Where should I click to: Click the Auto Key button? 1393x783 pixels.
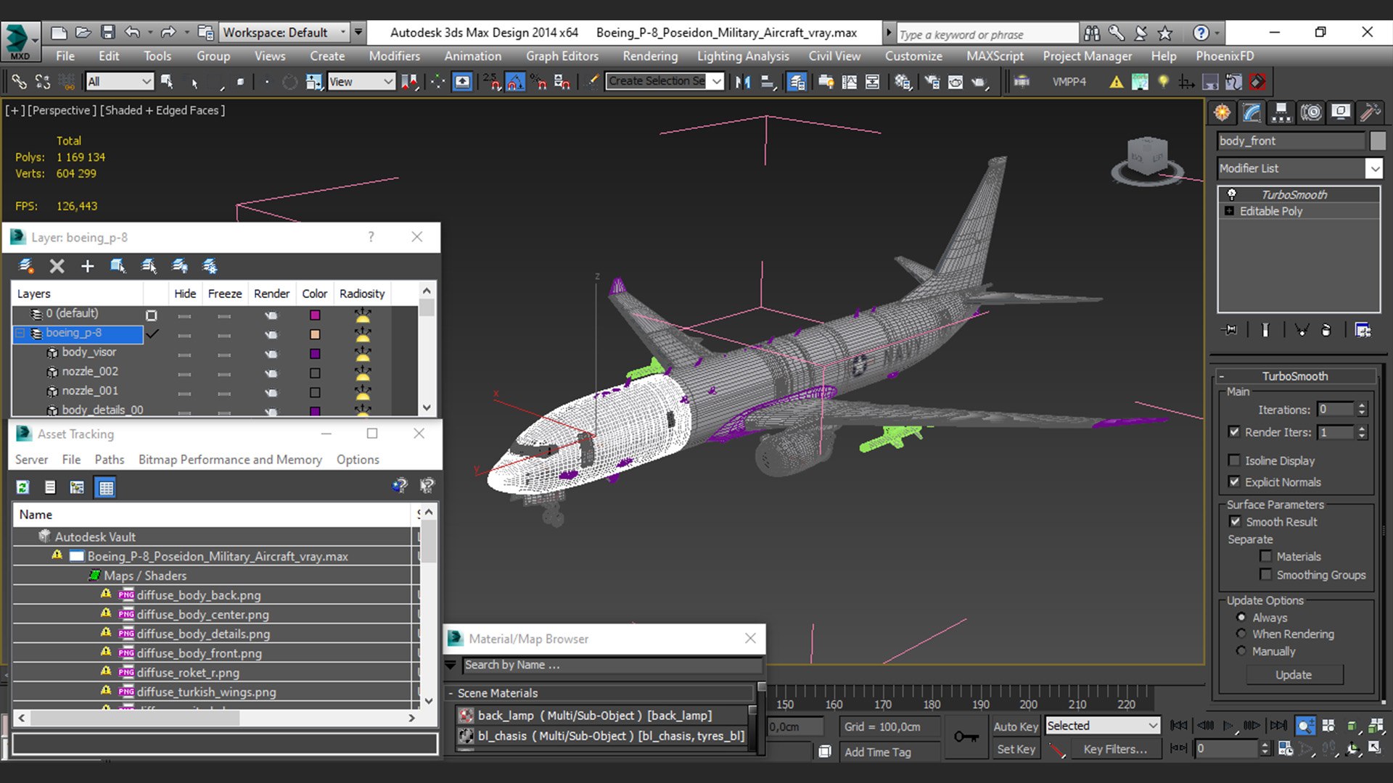[x=1015, y=726]
